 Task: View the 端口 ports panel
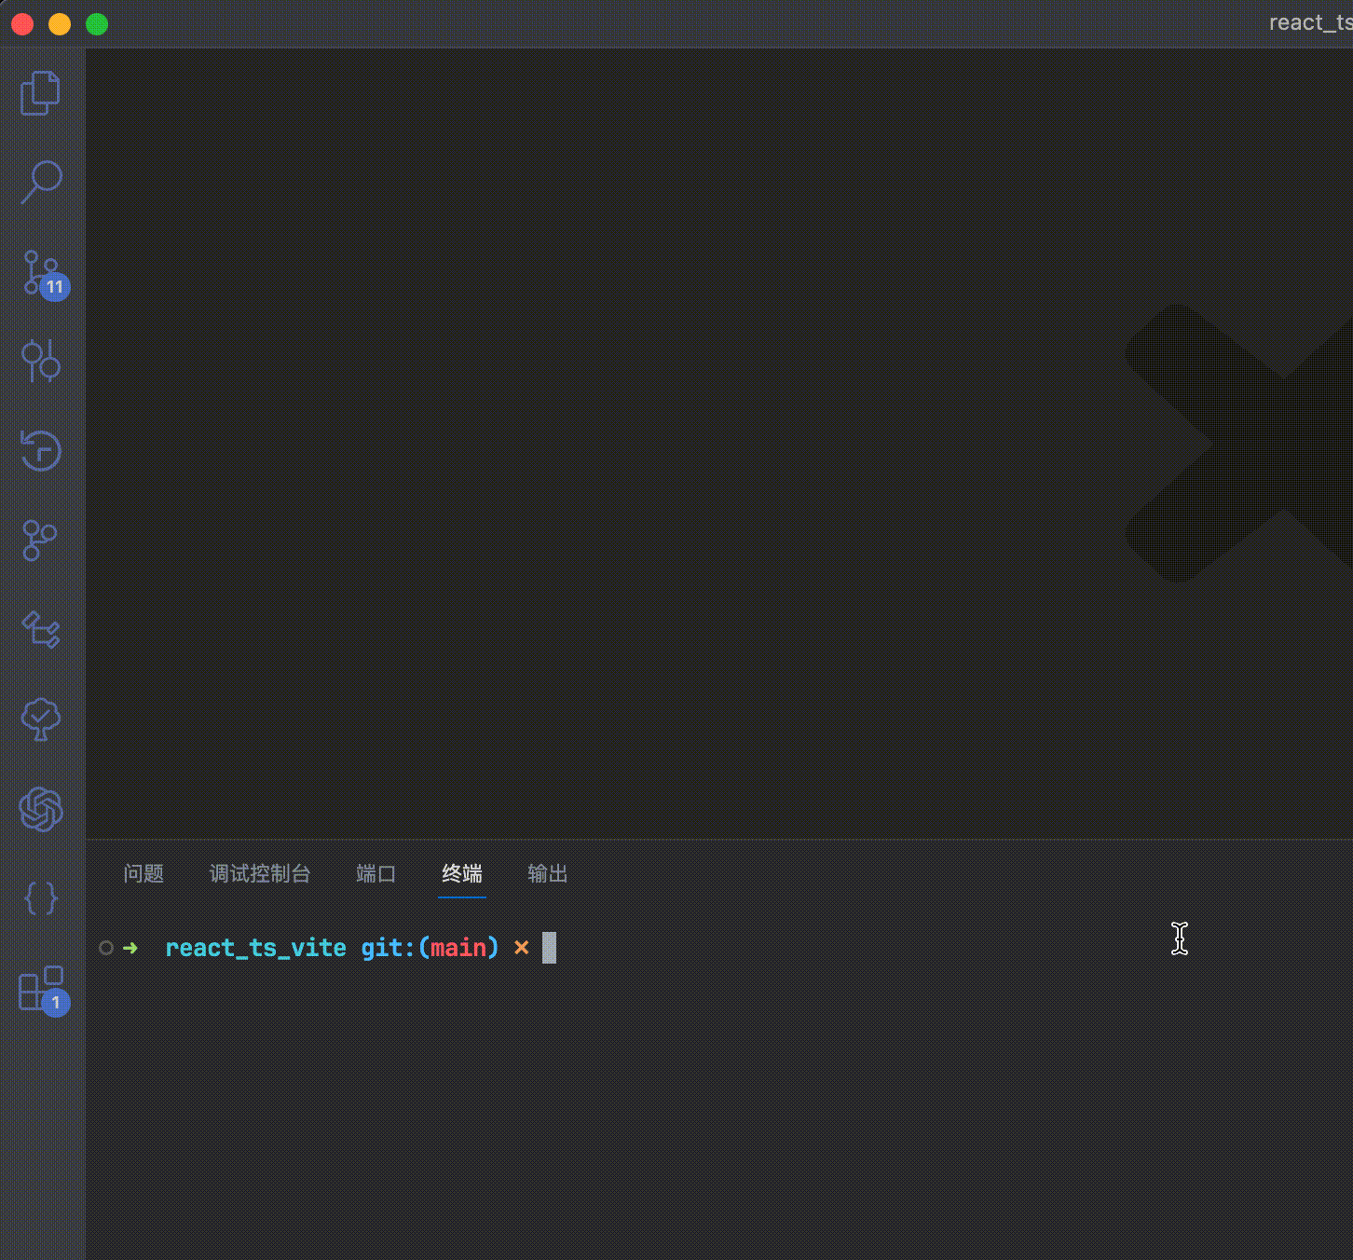376,873
